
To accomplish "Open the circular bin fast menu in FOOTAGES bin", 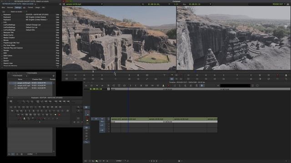I will coord(54,76).
